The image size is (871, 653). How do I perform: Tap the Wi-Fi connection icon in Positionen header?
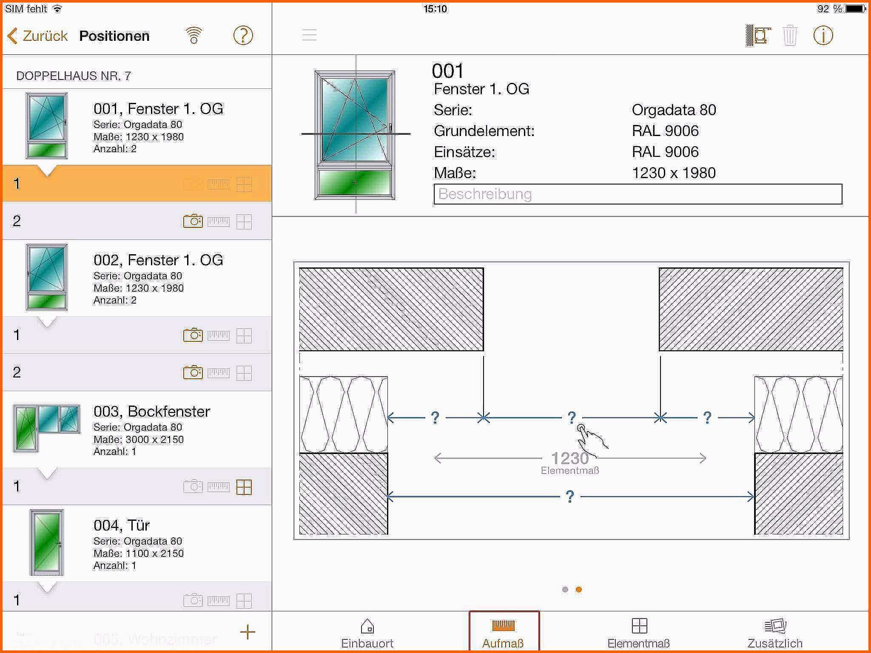tap(194, 36)
